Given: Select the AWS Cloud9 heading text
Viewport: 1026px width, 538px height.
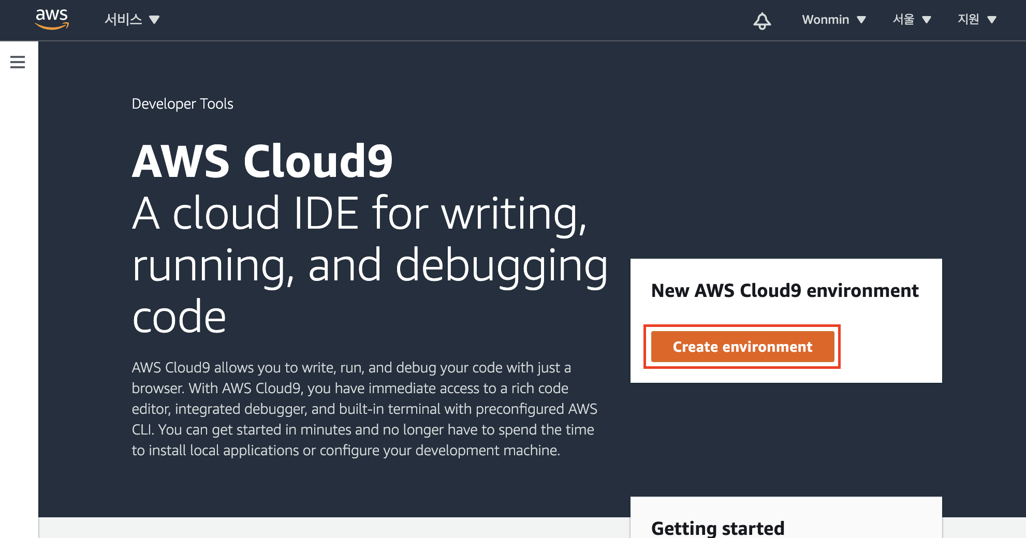Looking at the screenshot, I should pos(262,161).
